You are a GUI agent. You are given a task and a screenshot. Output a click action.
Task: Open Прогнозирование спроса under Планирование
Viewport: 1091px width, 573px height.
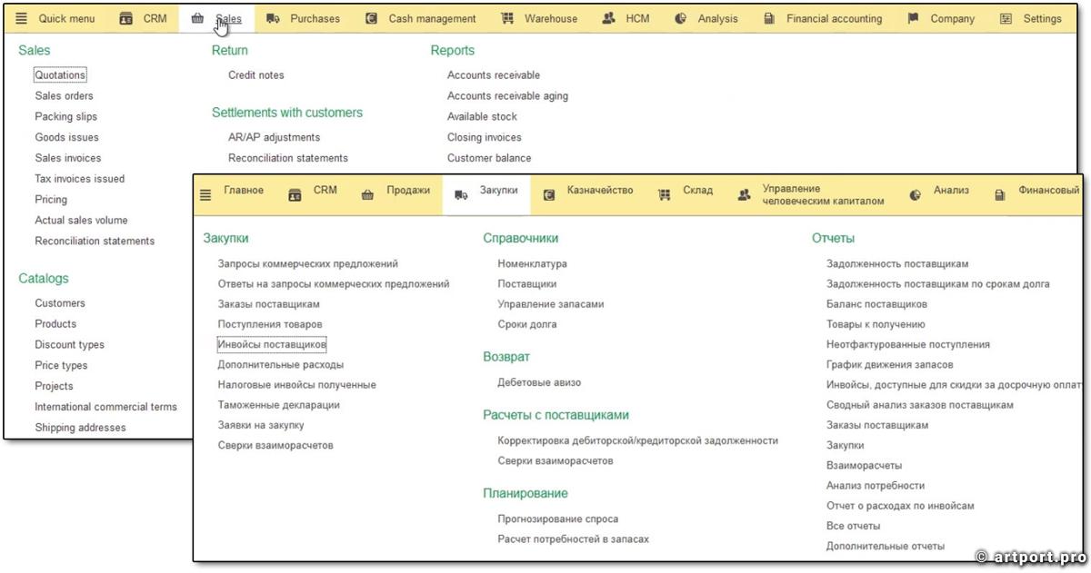click(557, 519)
